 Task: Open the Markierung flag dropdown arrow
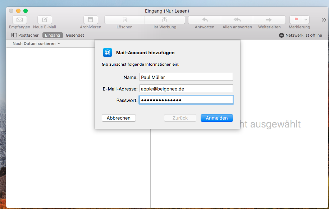(306, 20)
